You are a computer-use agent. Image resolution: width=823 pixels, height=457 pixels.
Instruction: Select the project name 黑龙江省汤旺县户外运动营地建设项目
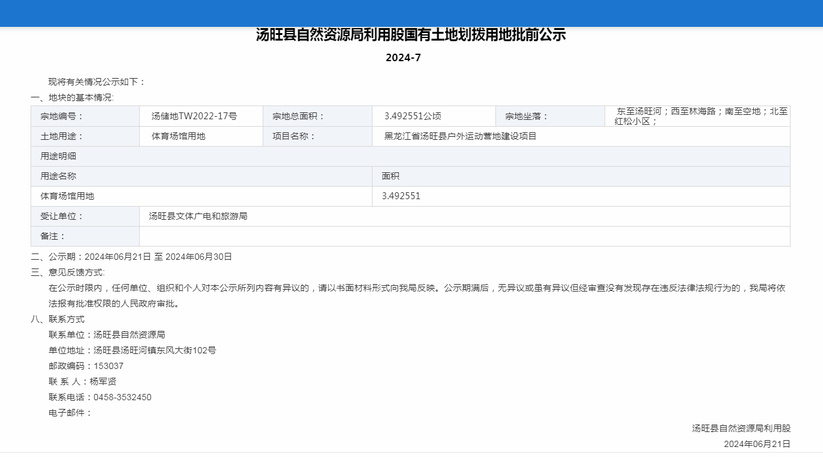pos(460,137)
